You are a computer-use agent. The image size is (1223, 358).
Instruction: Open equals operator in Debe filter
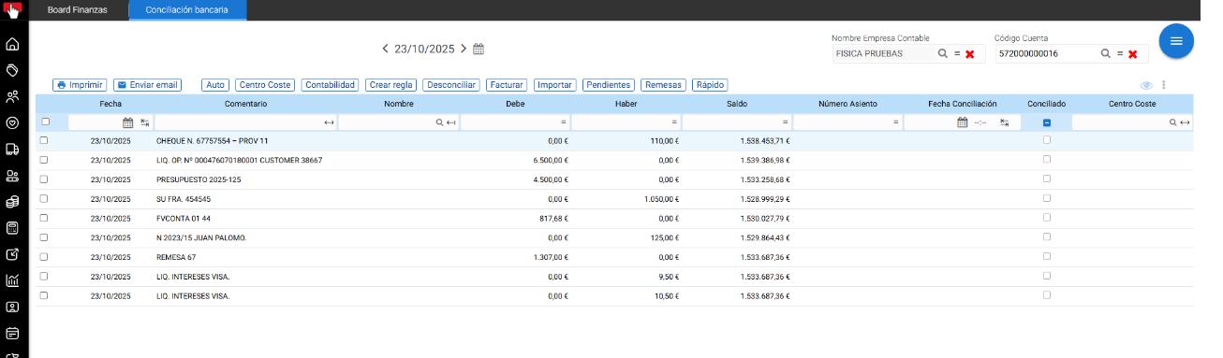coord(564,122)
